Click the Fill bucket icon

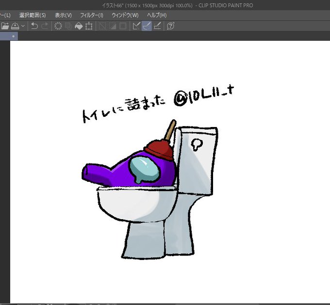tap(79, 26)
